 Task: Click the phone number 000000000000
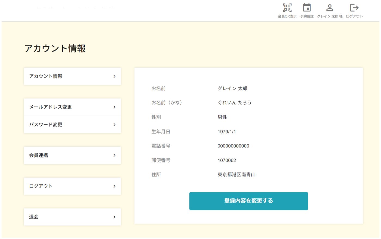click(x=233, y=146)
